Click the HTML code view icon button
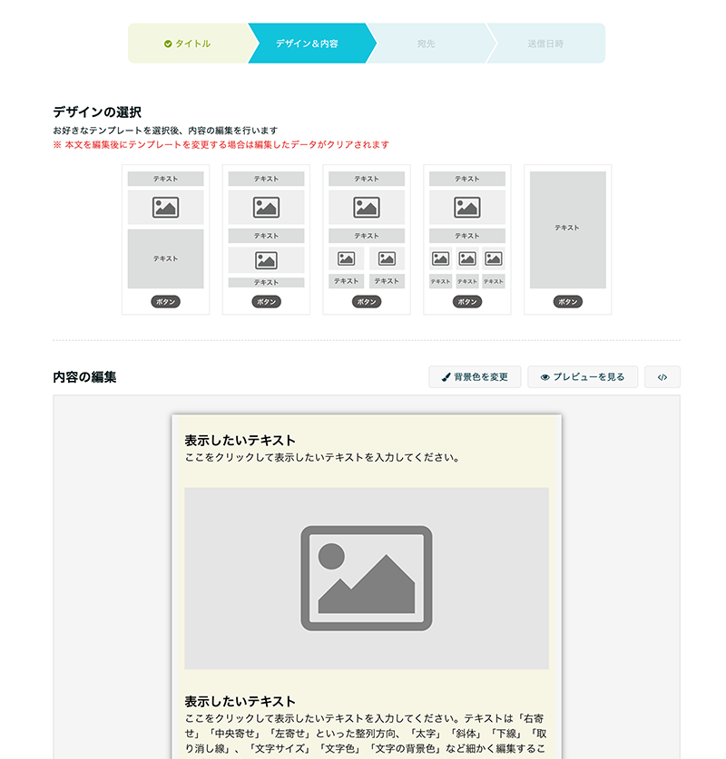726x759 pixels. 662,377
